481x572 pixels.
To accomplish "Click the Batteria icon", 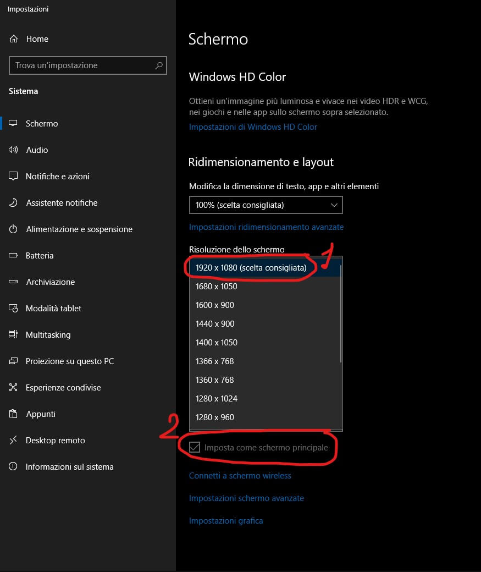I will [x=14, y=256].
